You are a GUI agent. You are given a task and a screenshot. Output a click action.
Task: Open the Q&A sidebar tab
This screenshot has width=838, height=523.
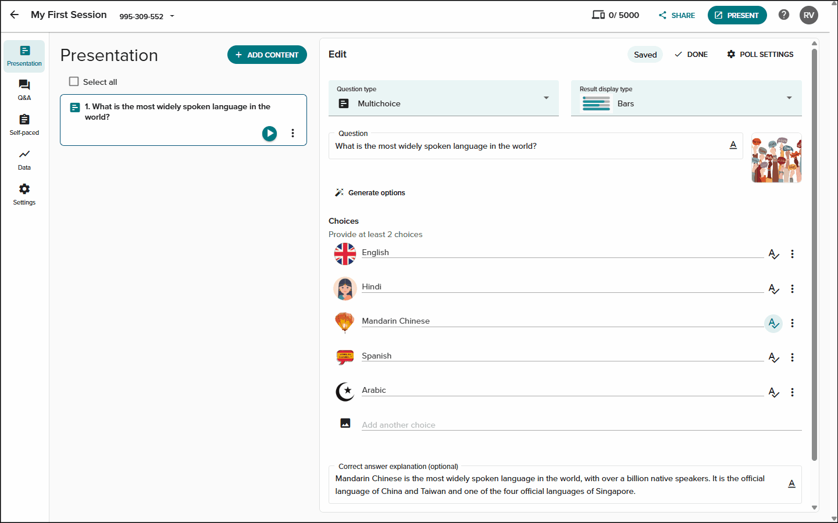[24, 90]
